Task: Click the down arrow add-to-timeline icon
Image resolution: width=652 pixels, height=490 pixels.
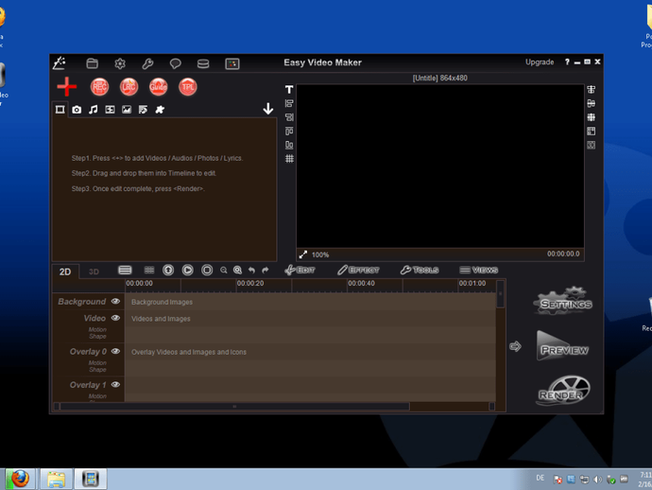Action: coord(268,109)
